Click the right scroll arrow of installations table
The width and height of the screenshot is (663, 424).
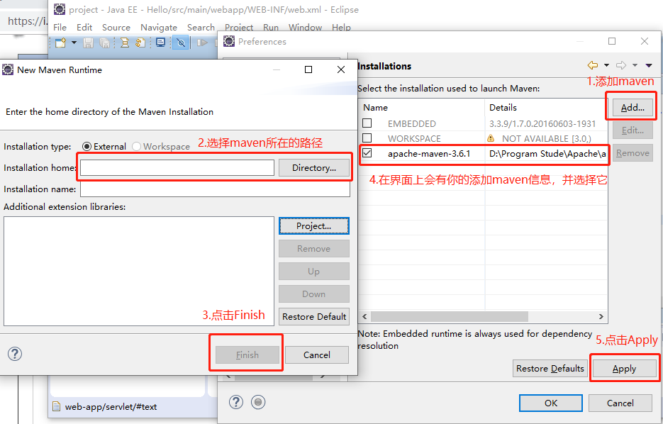[x=601, y=316]
